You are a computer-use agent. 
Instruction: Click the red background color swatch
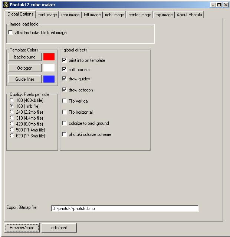point(49,57)
